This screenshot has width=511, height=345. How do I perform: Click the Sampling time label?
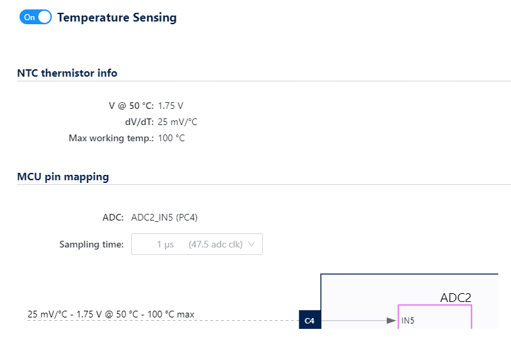(91, 244)
